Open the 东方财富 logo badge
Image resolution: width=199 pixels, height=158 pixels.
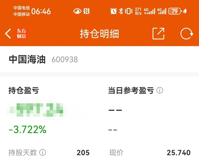pyautogui.click(x=22, y=34)
